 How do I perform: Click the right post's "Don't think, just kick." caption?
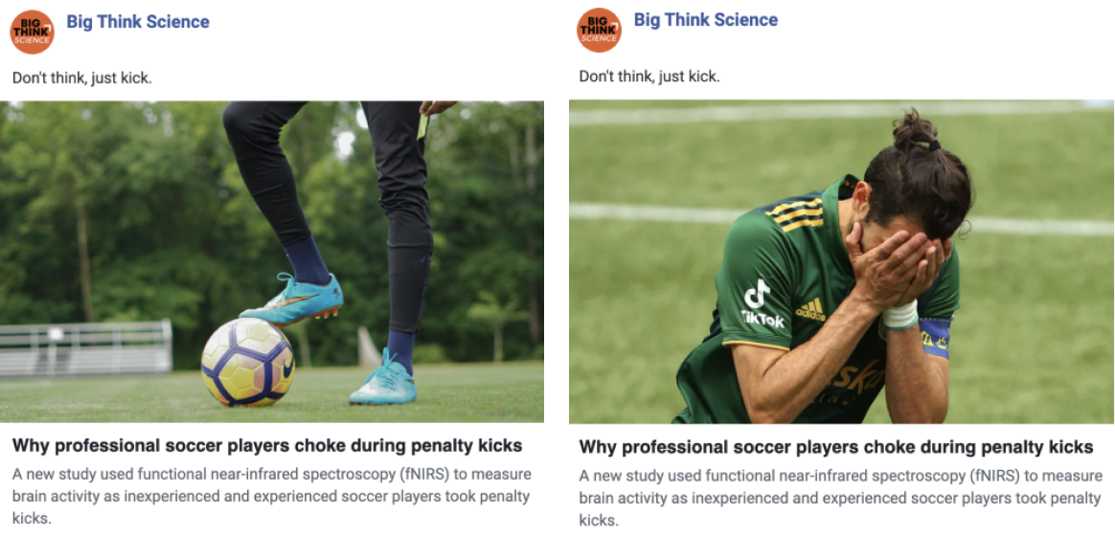click(649, 76)
